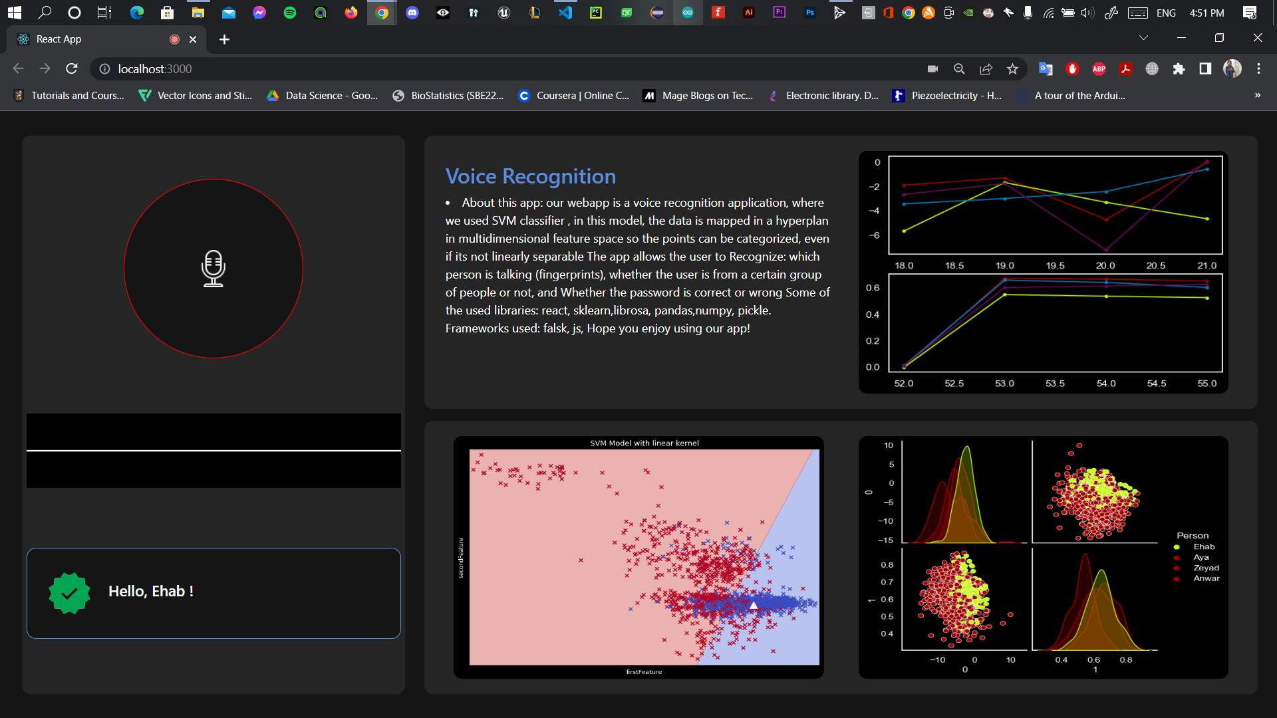Open Chrome's three-dot menu
The height and width of the screenshot is (718, 1277).
(x=1258, y=68)
